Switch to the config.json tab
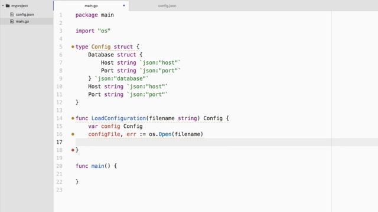Screen dimensions: 378x212 coord(167,6)
